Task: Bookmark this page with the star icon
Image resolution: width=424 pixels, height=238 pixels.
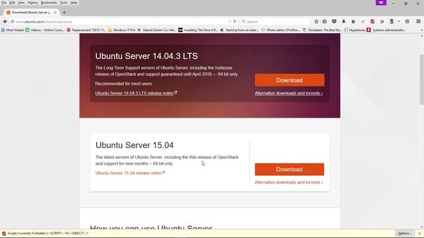Action: 316,22
